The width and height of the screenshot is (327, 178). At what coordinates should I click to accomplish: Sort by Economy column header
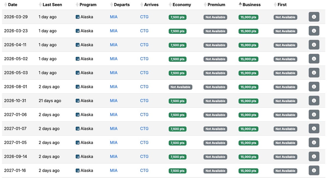coord(181,5)
